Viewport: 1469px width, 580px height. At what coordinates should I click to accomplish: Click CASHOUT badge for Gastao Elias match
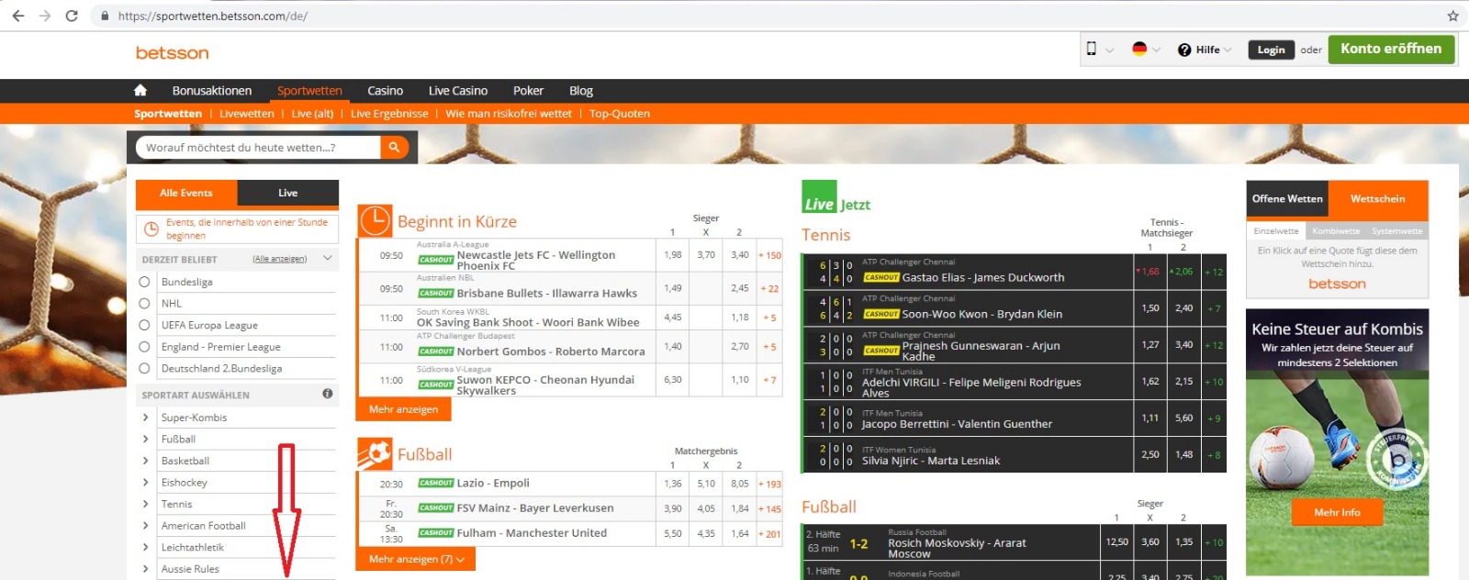pos(881,277)
